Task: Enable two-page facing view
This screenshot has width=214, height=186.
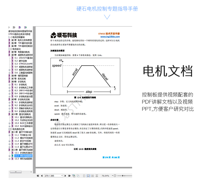Action: (x=92, y=176)
